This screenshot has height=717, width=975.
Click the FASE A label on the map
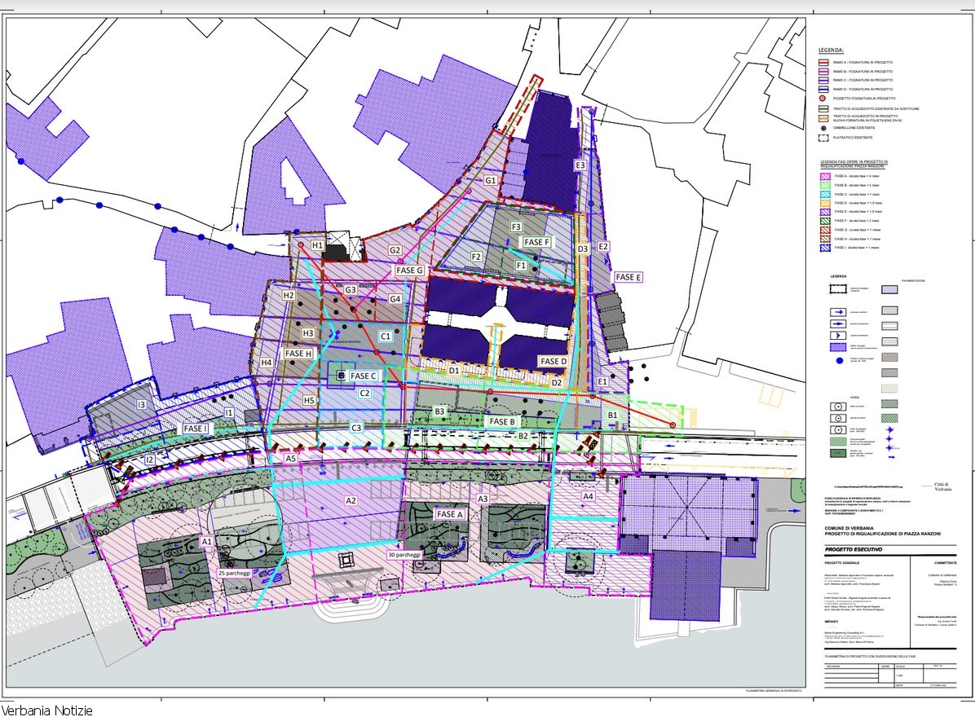pos(450,514)
